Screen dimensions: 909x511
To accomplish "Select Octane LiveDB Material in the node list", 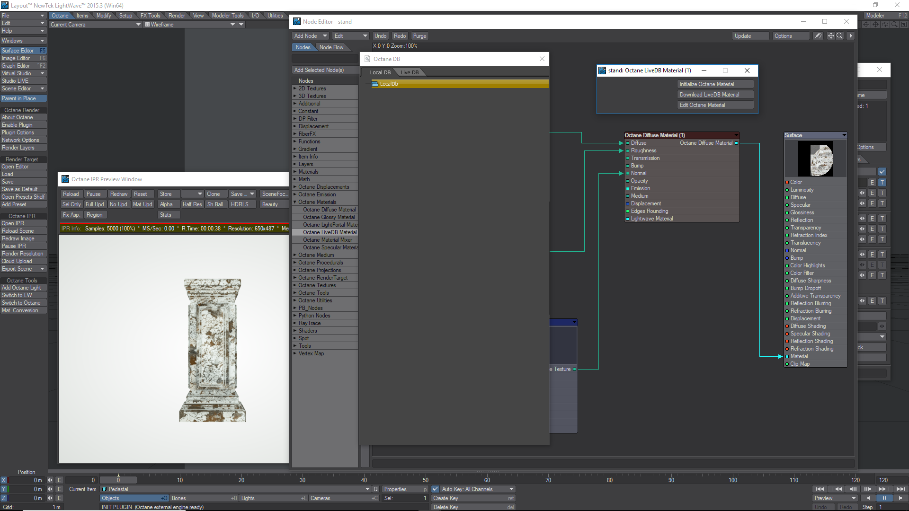I will pos(330,232).
